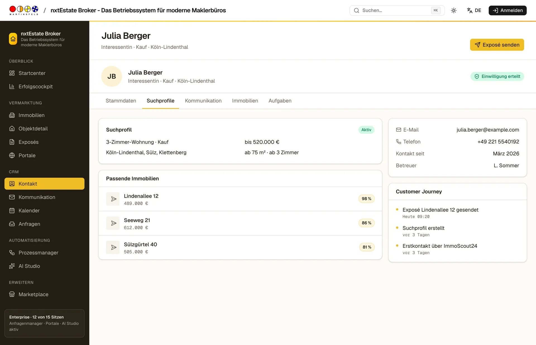Click the Exposé senden button
This screenshot has width=536, height=345.
tap(497, 45)
